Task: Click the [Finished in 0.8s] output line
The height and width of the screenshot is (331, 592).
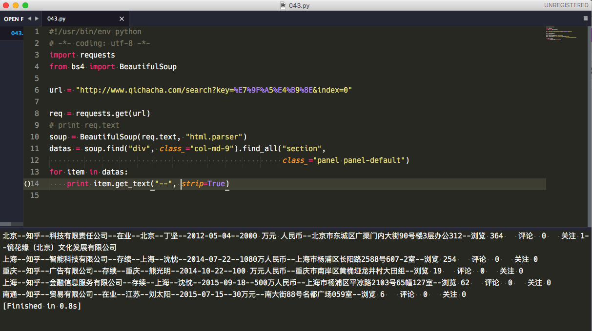Action: coord(41,306)
